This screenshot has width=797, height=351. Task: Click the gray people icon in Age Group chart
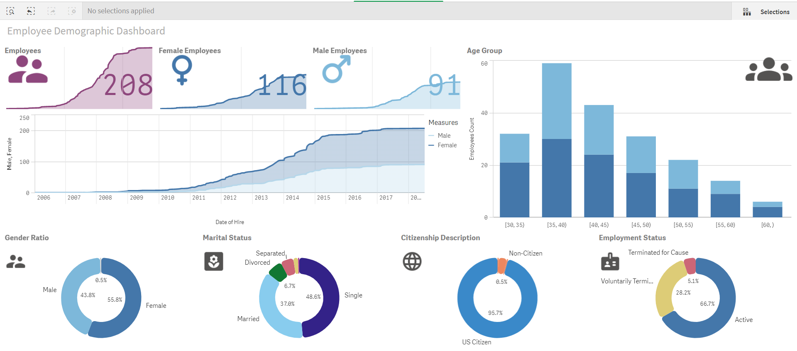click(768, 70)
